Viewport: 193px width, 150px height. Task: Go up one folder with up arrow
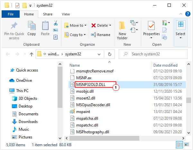32,54
